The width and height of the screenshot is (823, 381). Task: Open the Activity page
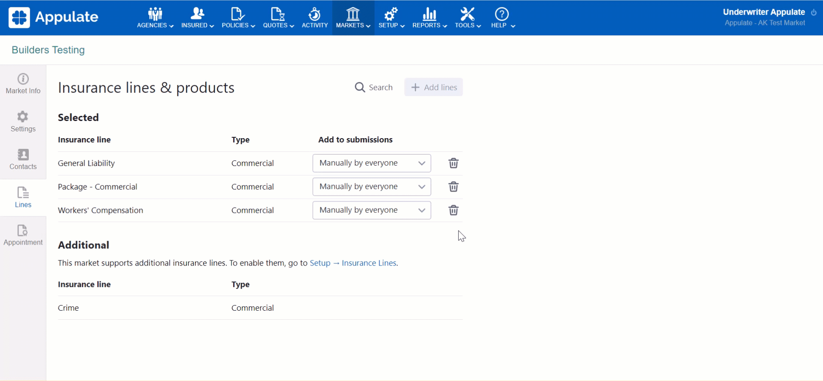point(314,18)
